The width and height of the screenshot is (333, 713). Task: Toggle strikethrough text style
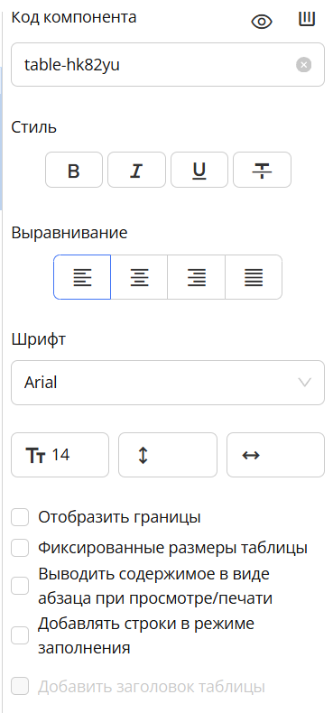click(262, 170)
